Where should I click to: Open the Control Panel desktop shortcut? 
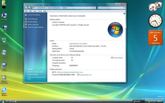tap(4, 54)
